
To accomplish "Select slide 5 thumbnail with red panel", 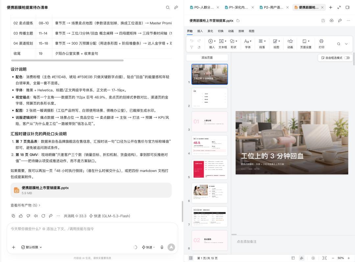I will 210,169.
